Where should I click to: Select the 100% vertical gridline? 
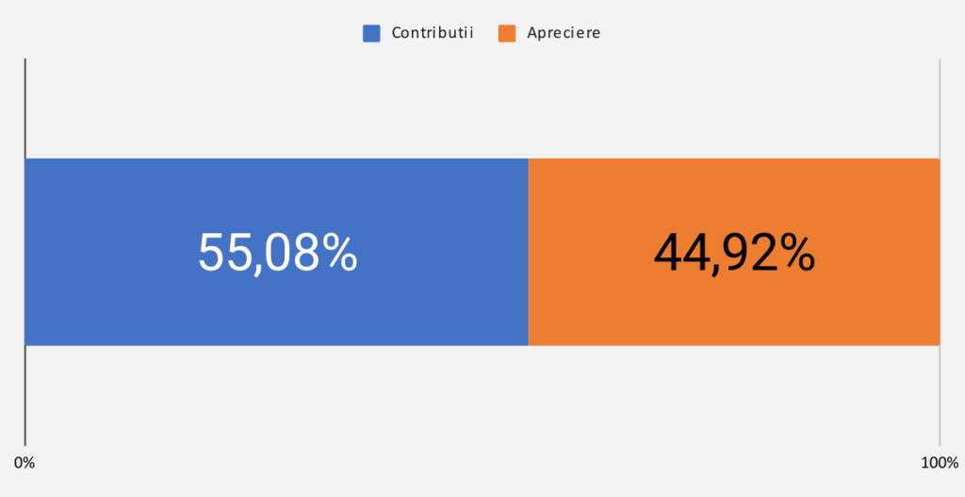940,104
